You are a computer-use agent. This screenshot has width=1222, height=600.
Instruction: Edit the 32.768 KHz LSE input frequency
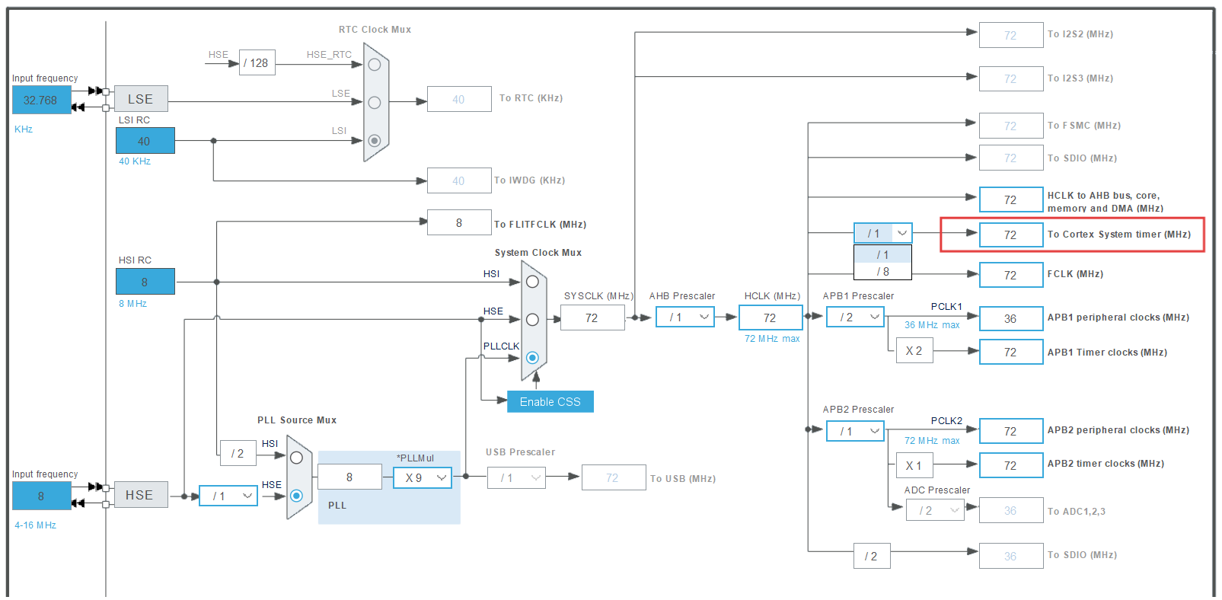(x=41, y=100)
